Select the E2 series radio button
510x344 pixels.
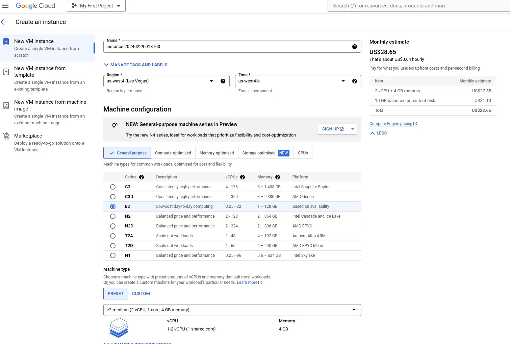pos(113,206)
